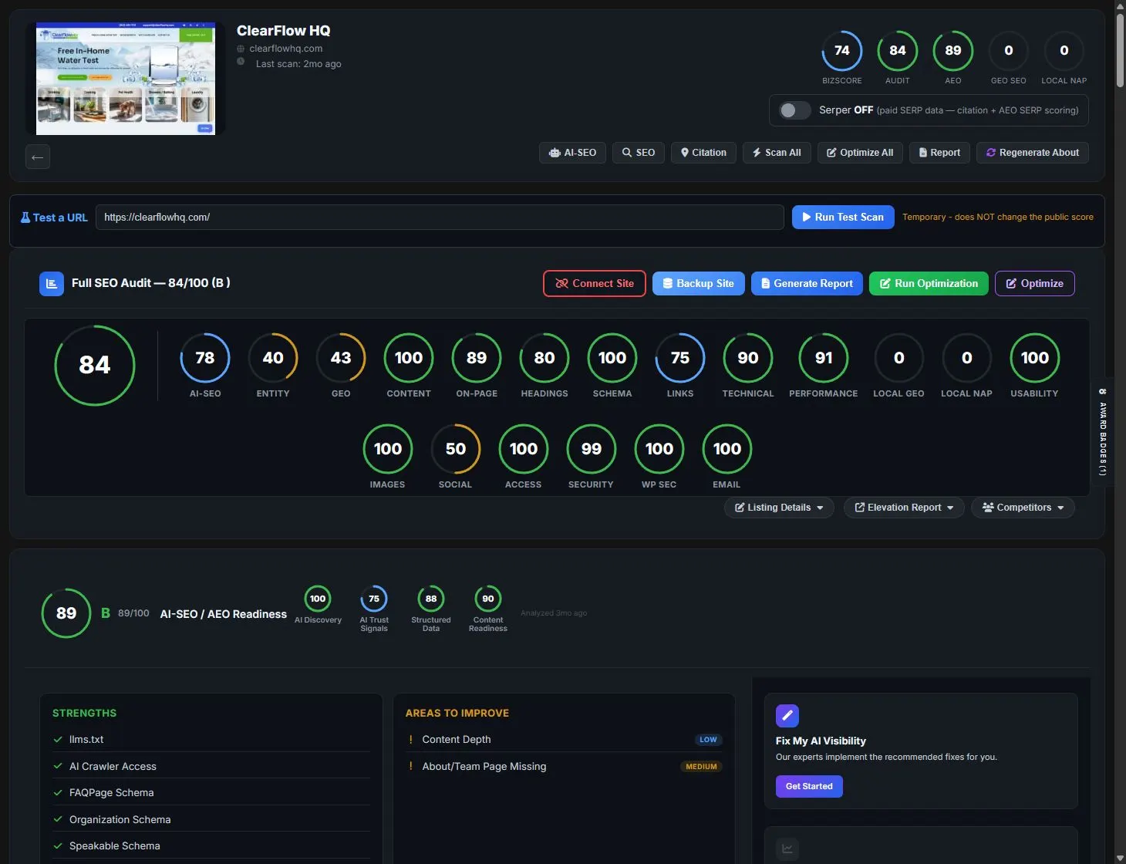The image size is (1126, 864).
Task: Click the AI Trust Signals gauge showing 75
Action: [374, 599]
